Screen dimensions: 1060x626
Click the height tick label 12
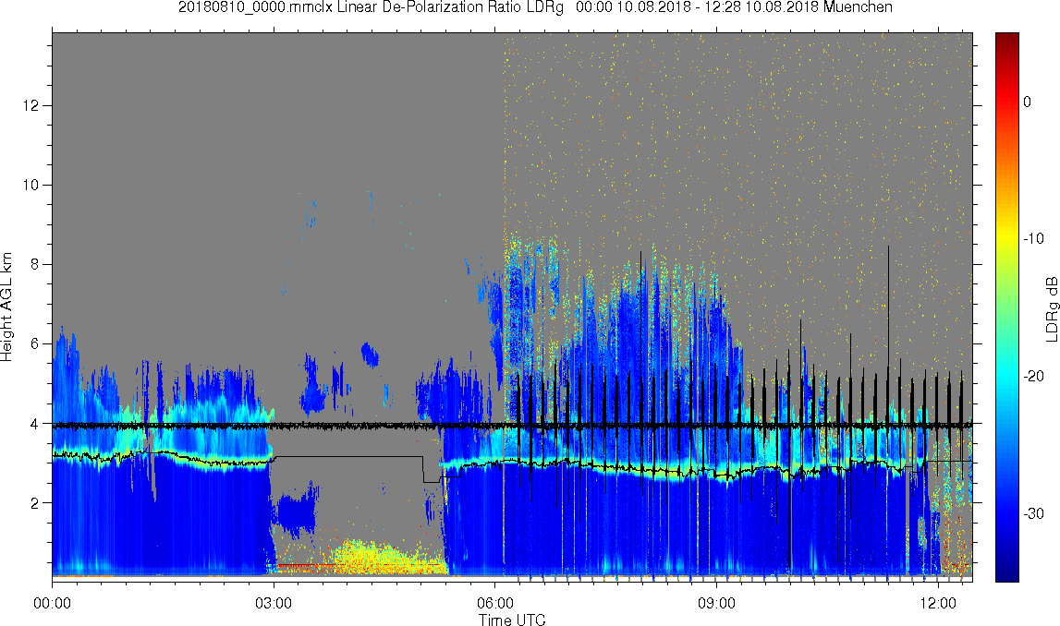click(x=31, y=105)
